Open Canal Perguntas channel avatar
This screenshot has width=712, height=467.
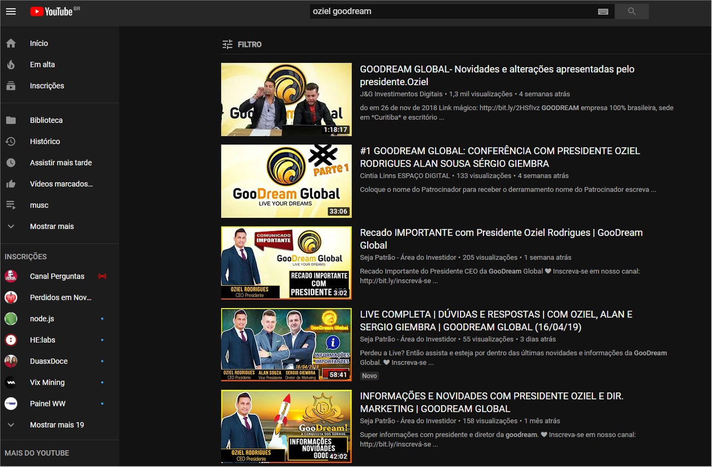11,276
